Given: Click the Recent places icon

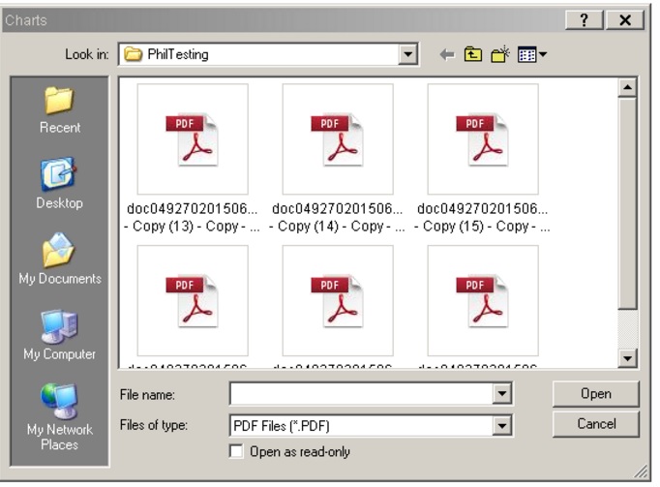Looking at the screenshot, I should click(x=59, y=108).
